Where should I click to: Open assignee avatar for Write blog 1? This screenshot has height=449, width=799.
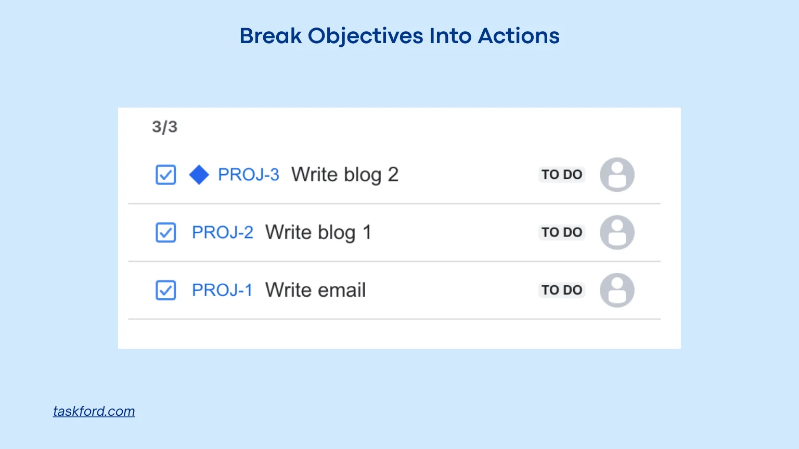tap(617, 232)
